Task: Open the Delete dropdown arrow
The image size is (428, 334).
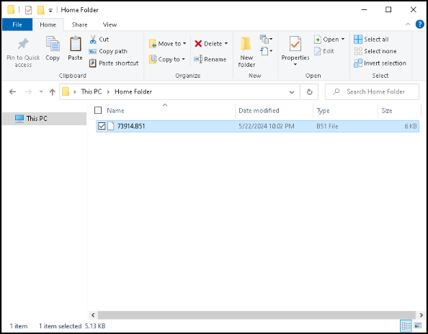Action: point(226,44)
